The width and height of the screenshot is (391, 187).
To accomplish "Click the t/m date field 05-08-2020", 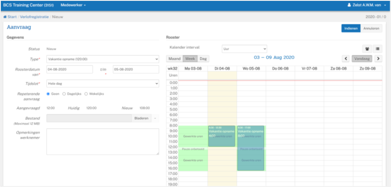I will [x=136, y=69].
